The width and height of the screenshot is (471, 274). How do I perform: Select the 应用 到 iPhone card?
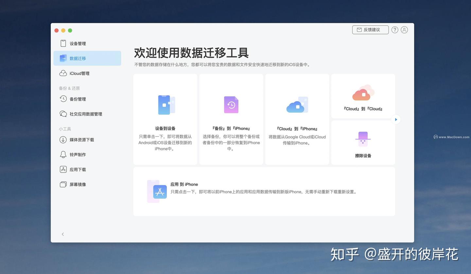[x=264, y=191]
